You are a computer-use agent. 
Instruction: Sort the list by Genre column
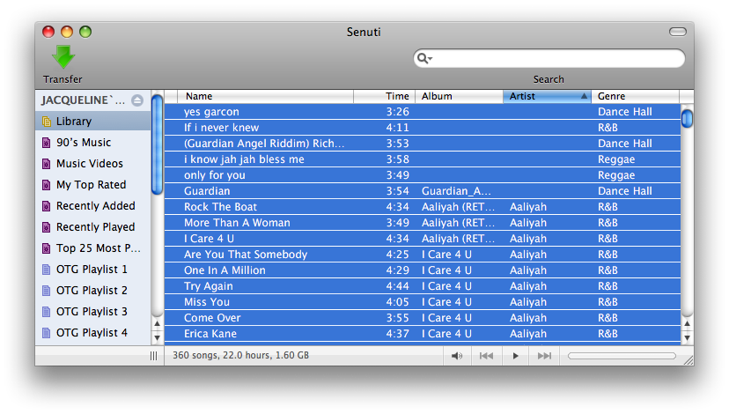click(x=635, y=96)
